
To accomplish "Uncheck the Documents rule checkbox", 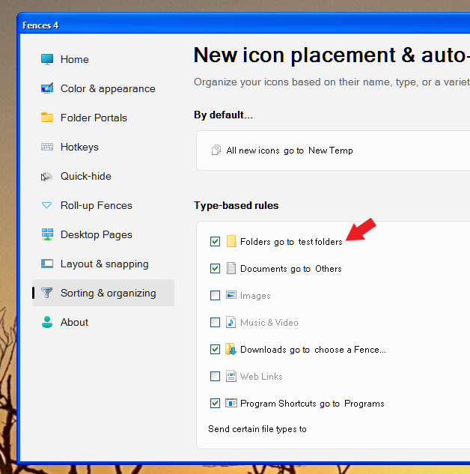I will click(x=215, y=268).
